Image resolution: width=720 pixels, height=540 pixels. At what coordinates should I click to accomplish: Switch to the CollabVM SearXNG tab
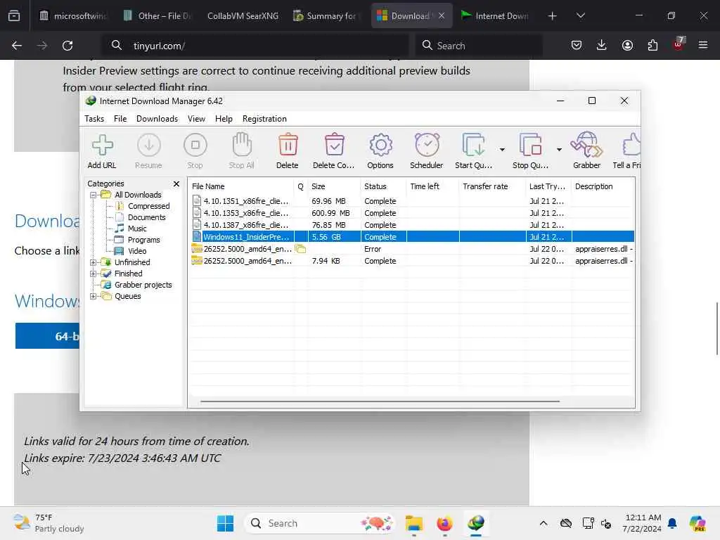tap(243, 16)
